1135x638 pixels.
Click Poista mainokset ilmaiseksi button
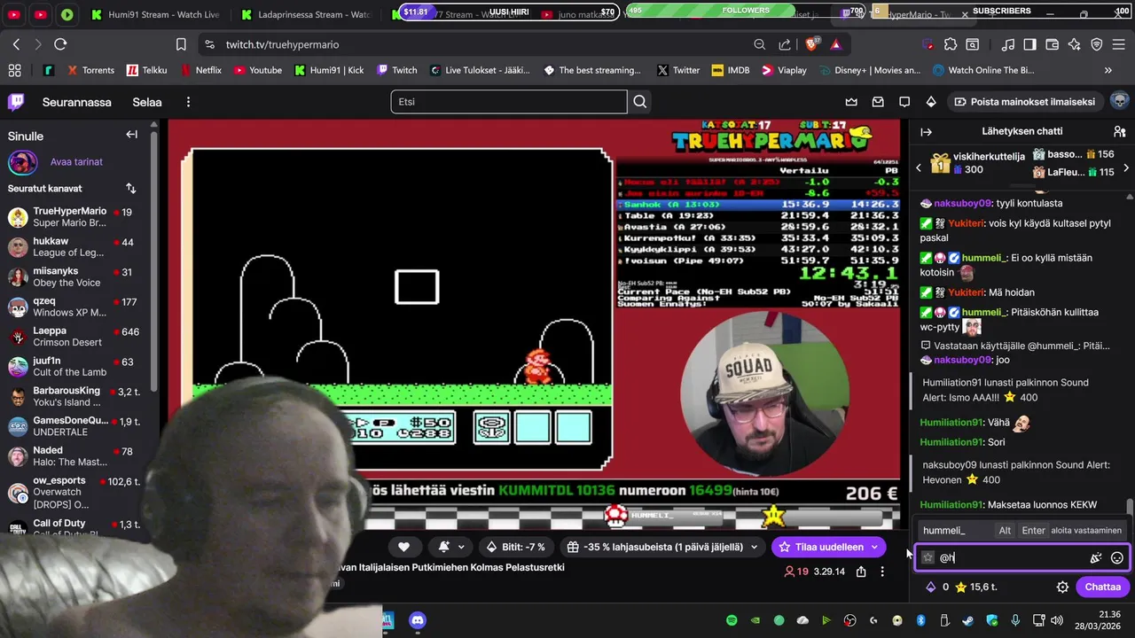(1024, 102)
